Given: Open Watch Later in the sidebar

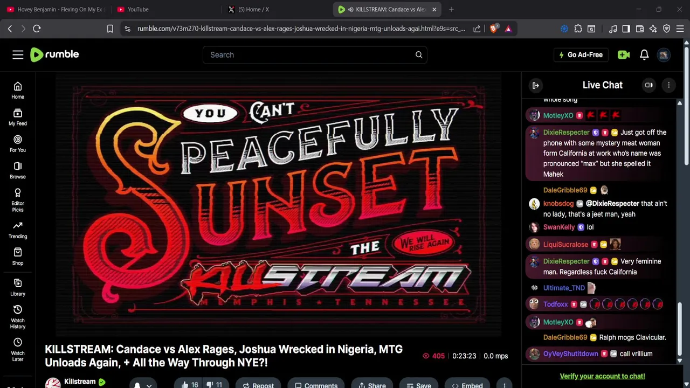Looking at the screenshot, I should pos(18,350).
